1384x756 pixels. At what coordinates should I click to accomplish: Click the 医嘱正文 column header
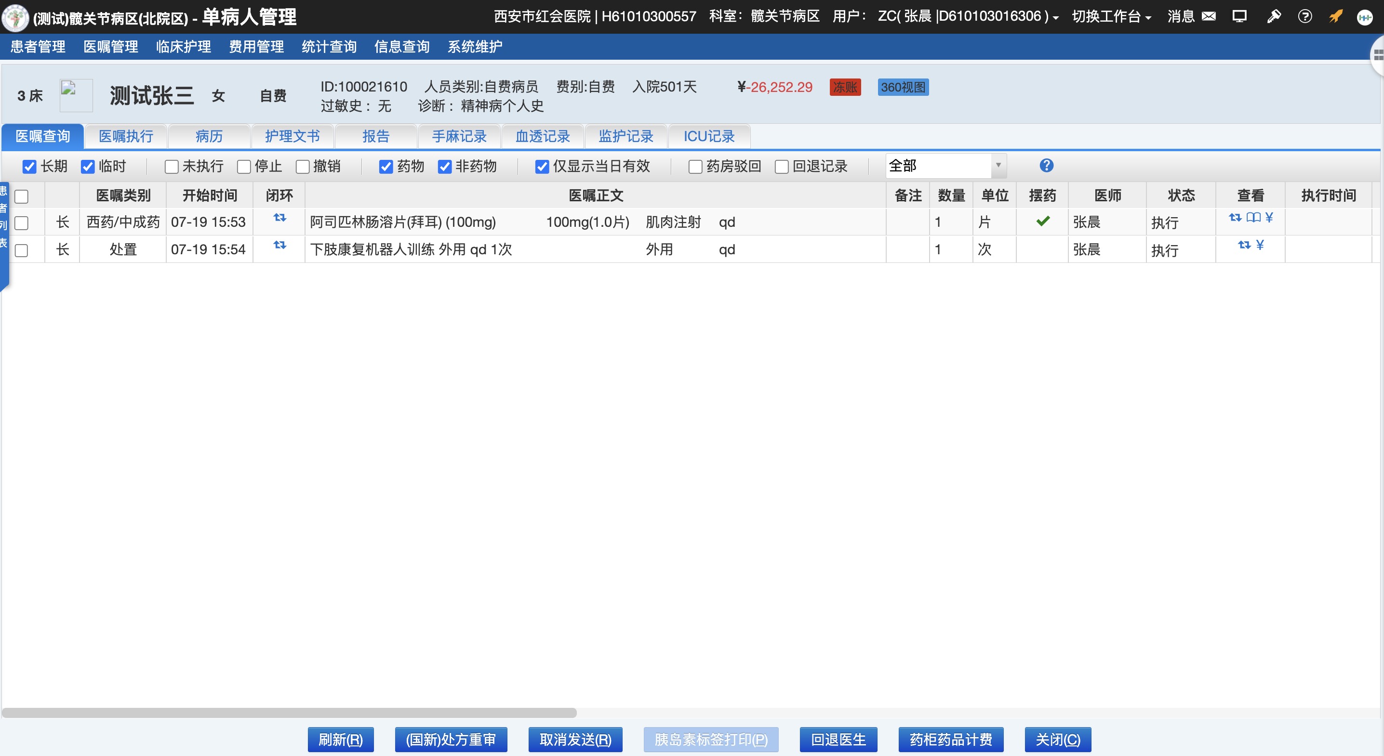(596, 196)
